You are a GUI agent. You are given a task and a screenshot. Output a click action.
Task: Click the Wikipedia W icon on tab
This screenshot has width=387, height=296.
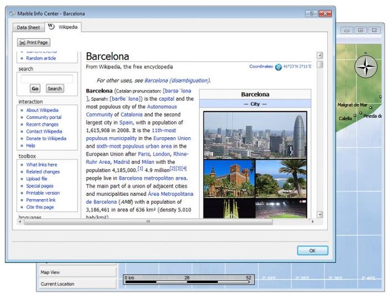(x=51, y=26)
